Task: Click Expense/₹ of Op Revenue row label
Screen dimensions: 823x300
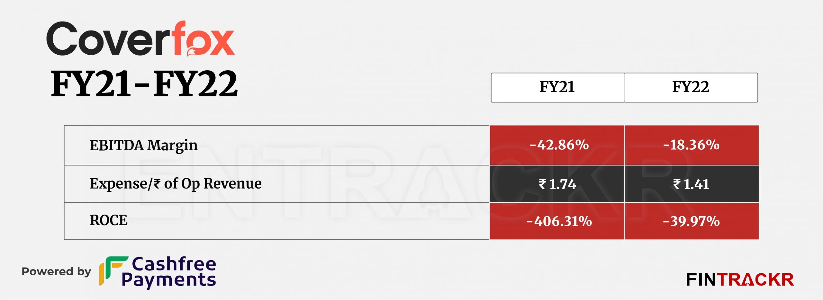Action: (x=176, y=184)
